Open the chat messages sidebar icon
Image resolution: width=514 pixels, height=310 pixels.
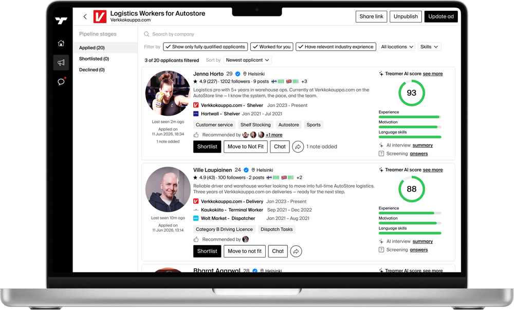[61, 82]
